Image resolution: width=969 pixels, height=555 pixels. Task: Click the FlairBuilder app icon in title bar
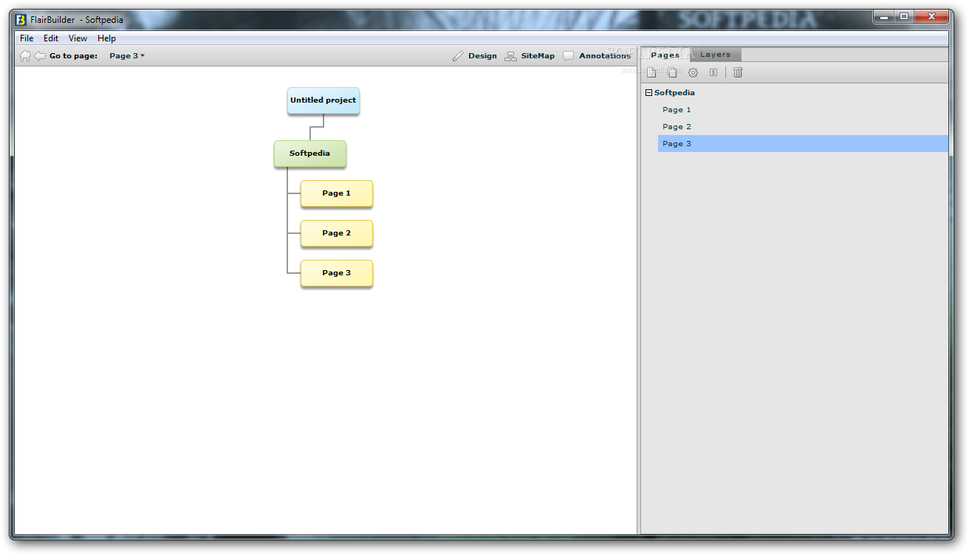[x=21, y=20]
